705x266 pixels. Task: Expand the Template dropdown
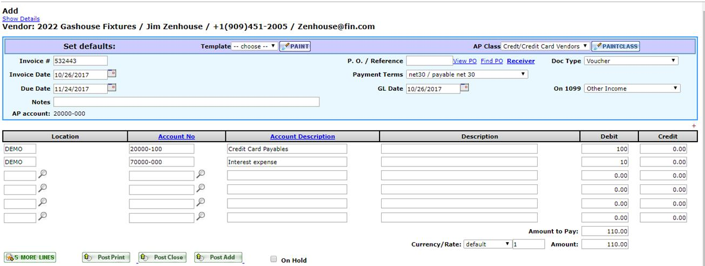254,46
